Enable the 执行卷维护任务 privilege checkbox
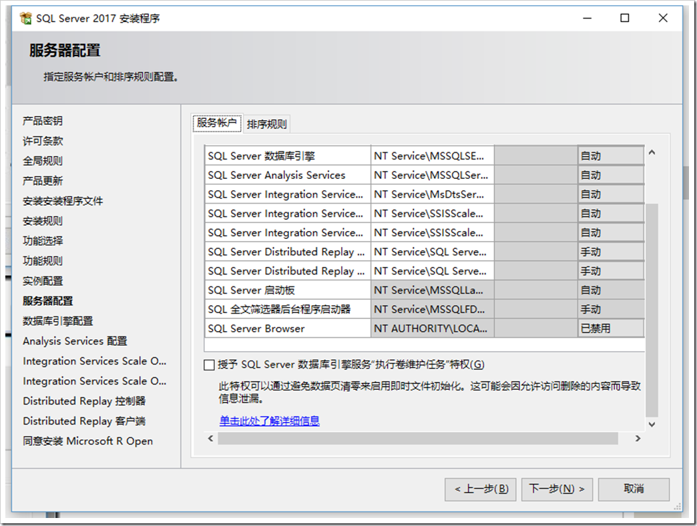The image size is (697, 526). (209, 365)
